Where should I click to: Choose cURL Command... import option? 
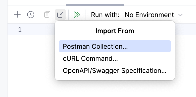click(x=115, y=59)
